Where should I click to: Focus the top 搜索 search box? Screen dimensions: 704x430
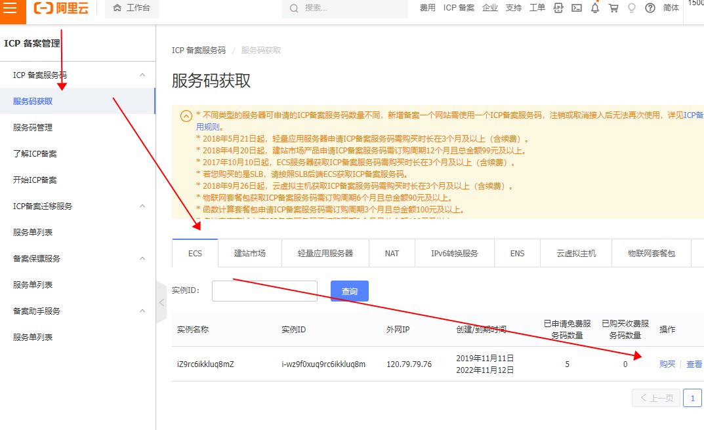(344, 8)
